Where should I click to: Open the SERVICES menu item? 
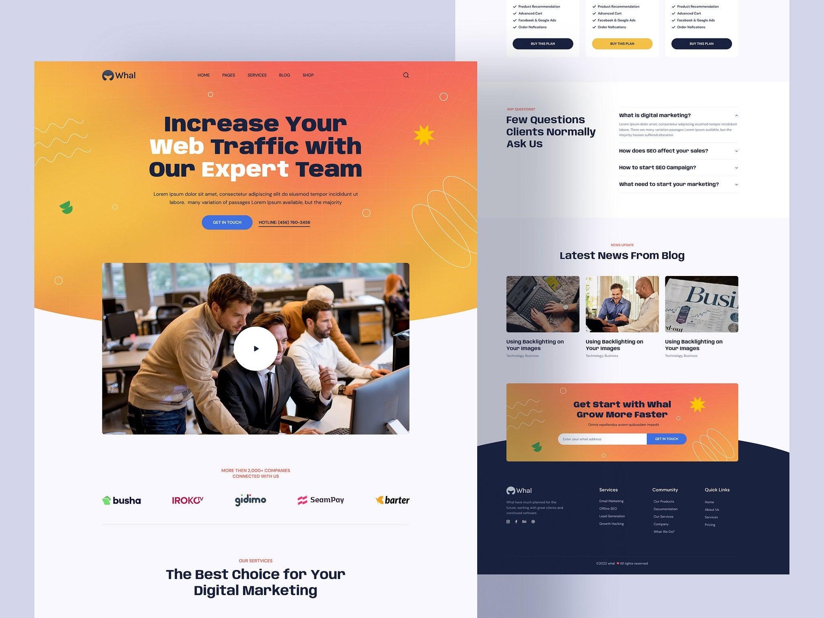257,74
